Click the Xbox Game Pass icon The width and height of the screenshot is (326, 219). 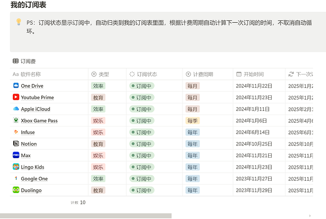[x=16, y=120]
